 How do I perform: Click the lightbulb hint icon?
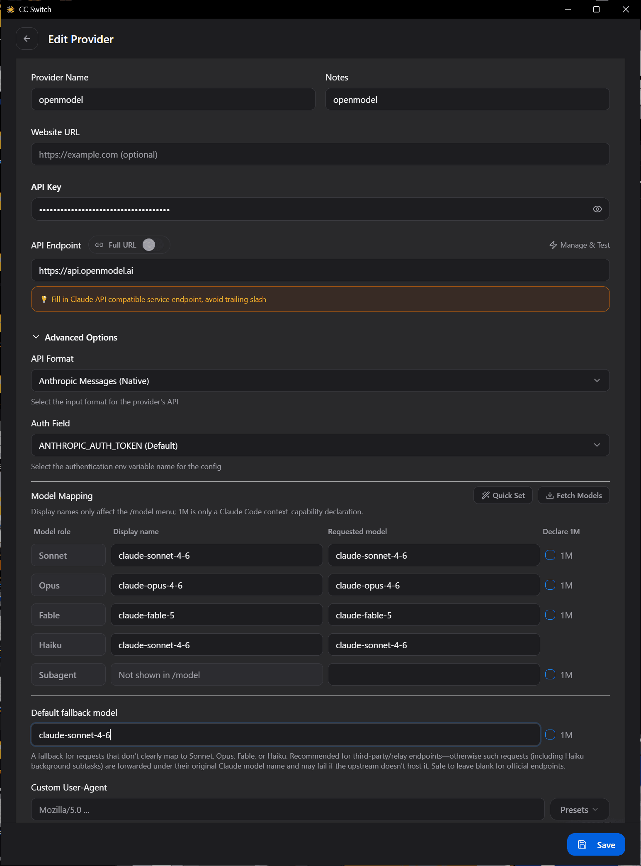44,299
